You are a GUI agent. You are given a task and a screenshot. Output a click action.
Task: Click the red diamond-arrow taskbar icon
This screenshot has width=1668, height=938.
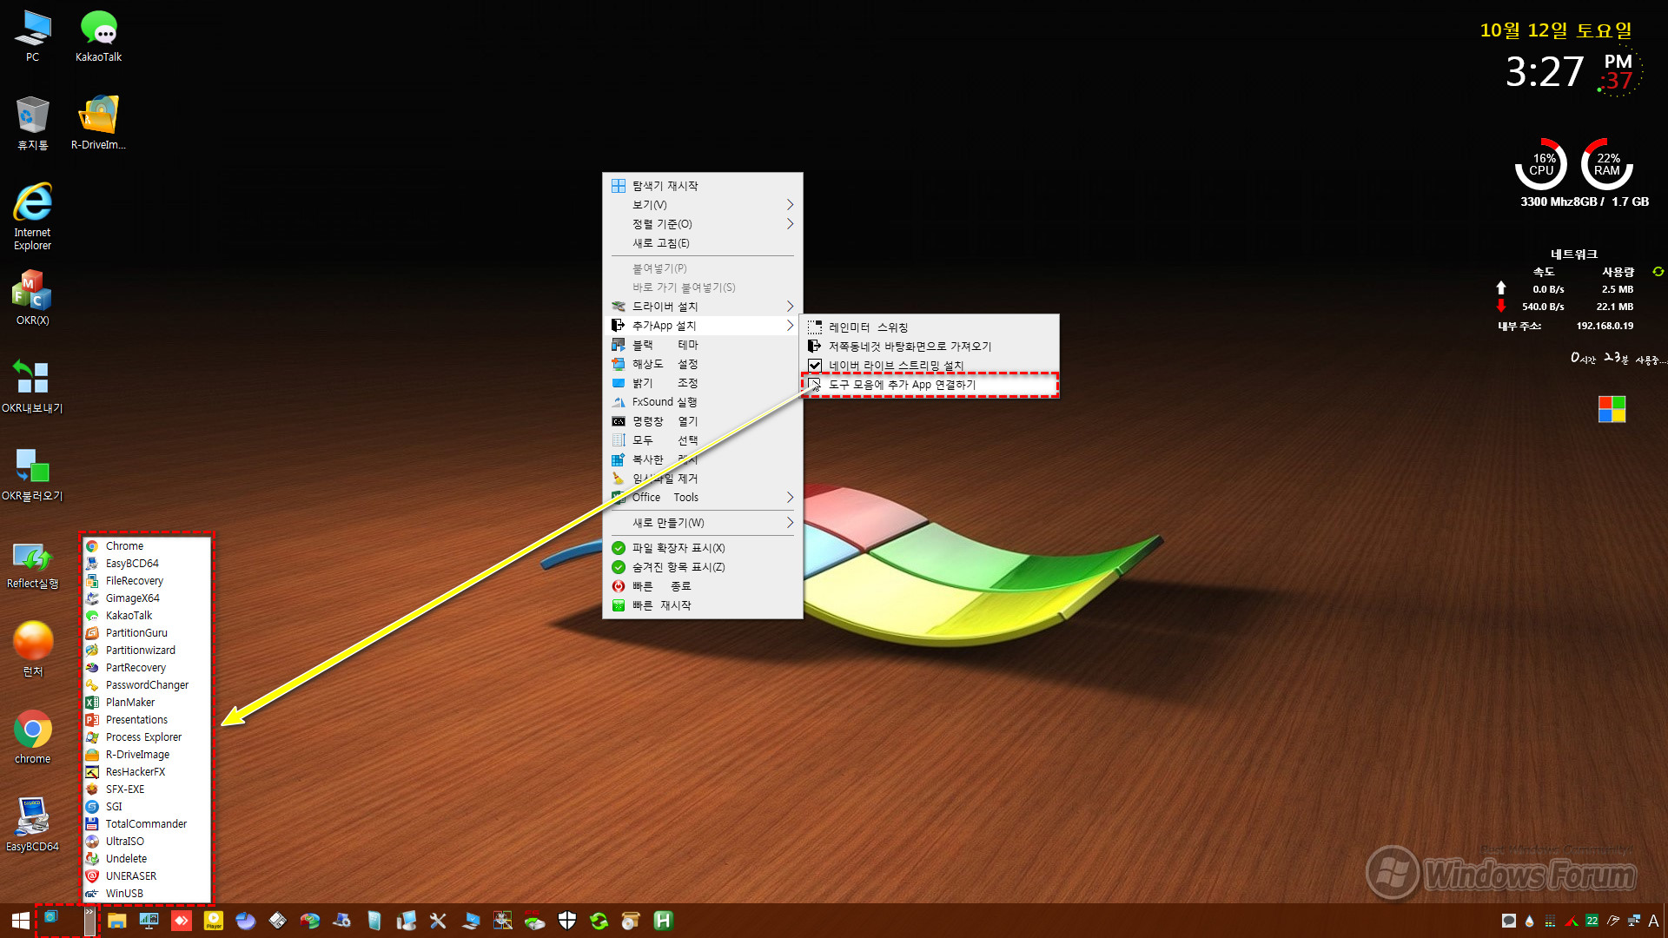point(182,921)
